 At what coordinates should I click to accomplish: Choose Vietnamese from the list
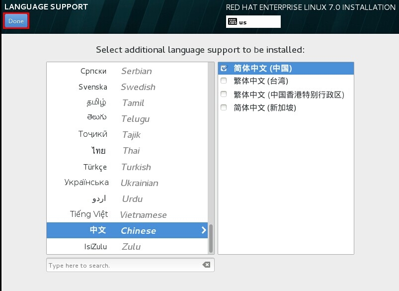(x=127, y=214)
